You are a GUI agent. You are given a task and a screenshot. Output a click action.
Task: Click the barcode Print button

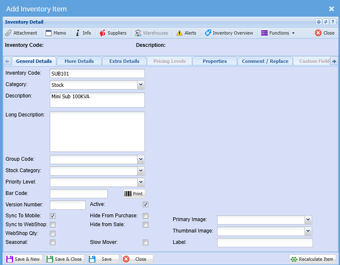coord(134,194)
